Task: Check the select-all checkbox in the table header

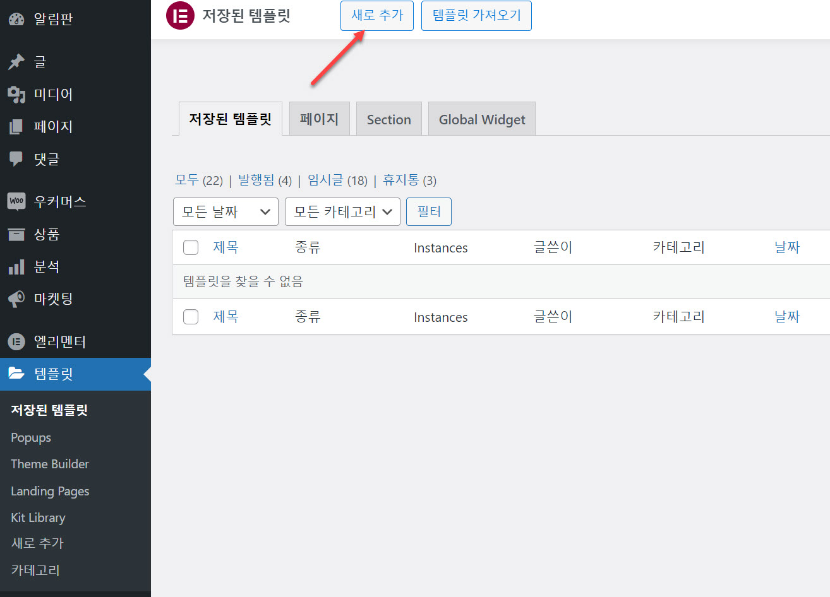Action: click(x=190, y=247)
